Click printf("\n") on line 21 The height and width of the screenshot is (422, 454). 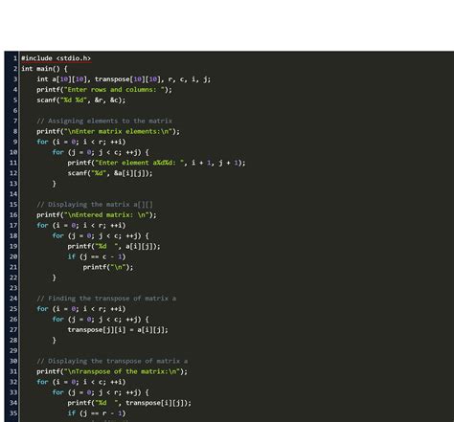(108, 267)
